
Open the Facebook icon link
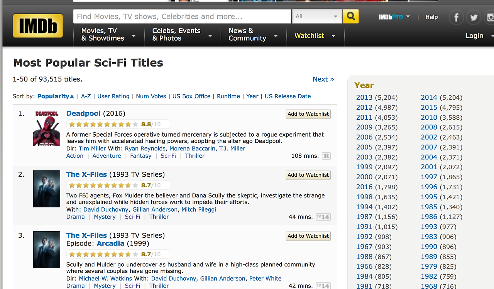pos(456,17)
